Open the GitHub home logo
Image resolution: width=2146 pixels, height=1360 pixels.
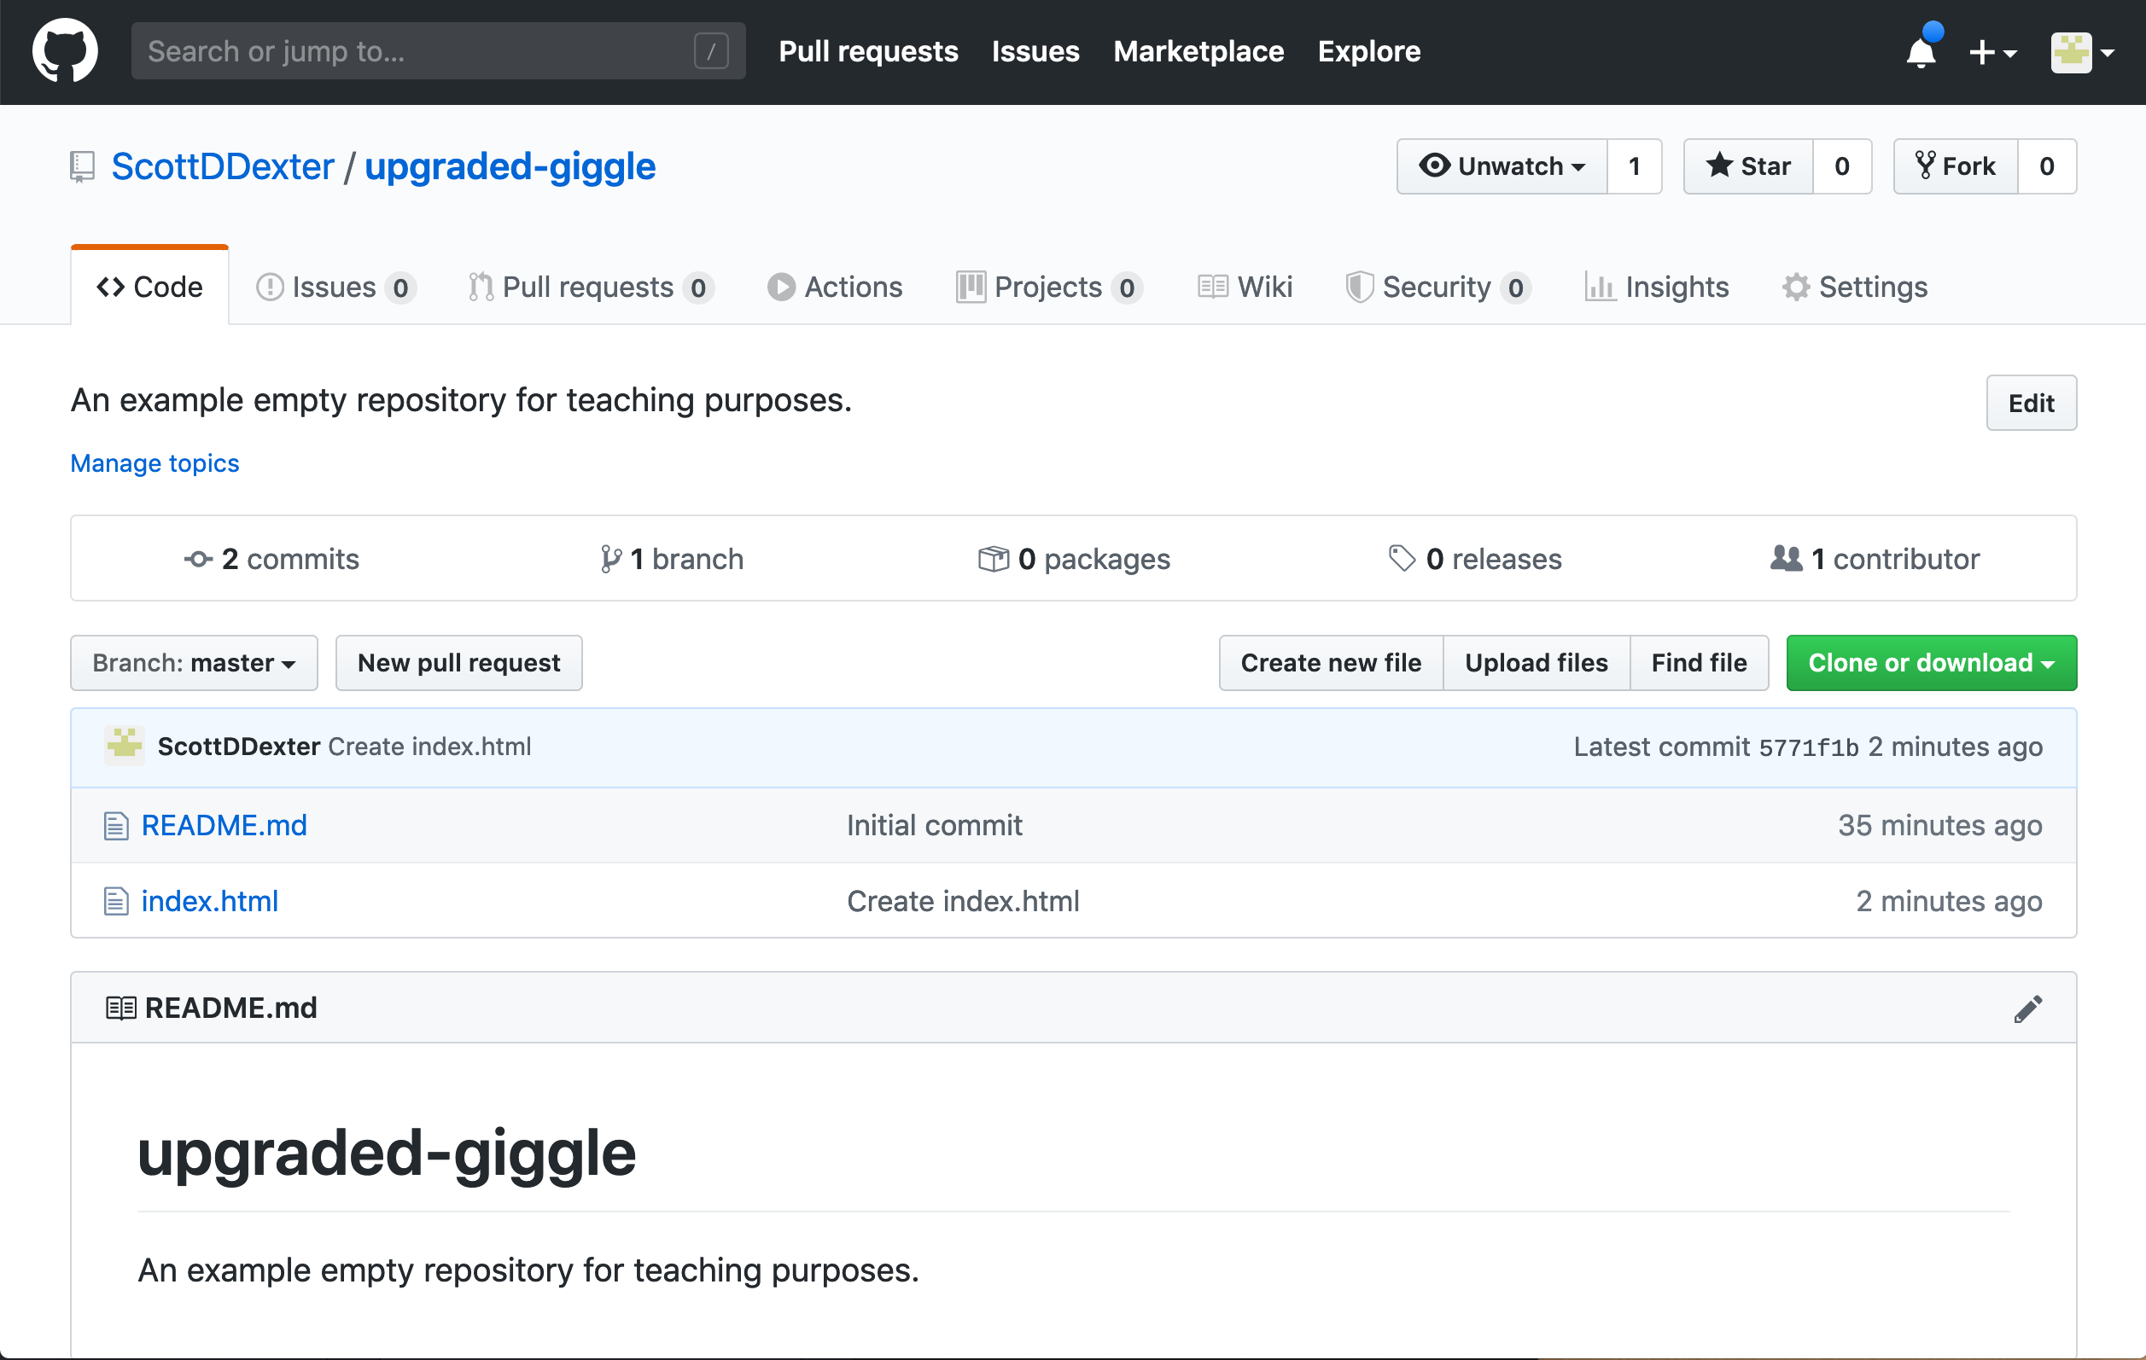(65, 51)
